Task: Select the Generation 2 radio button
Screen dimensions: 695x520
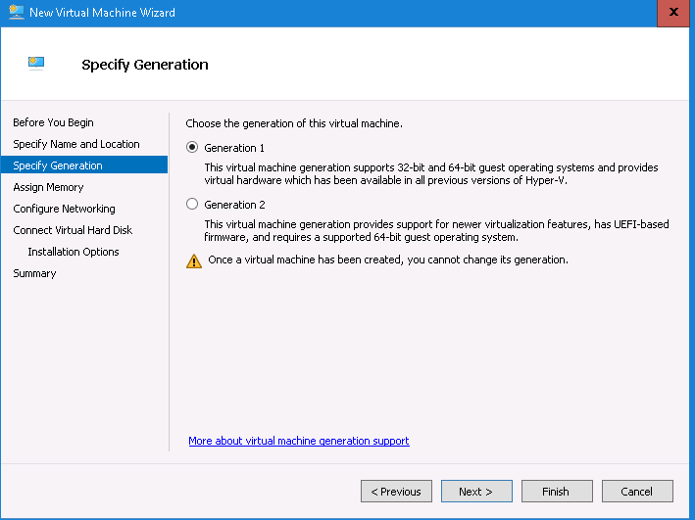Action: pyautogui.click(x=192, y=205)
